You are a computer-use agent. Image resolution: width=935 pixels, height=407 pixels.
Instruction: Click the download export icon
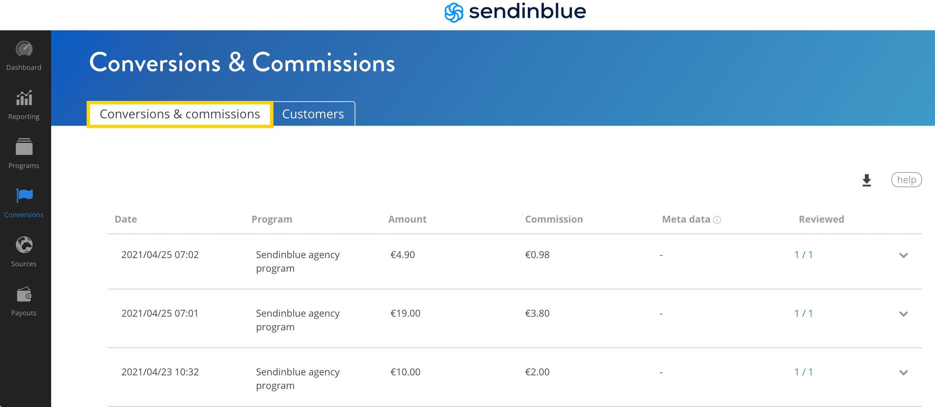tap(867, 180)
